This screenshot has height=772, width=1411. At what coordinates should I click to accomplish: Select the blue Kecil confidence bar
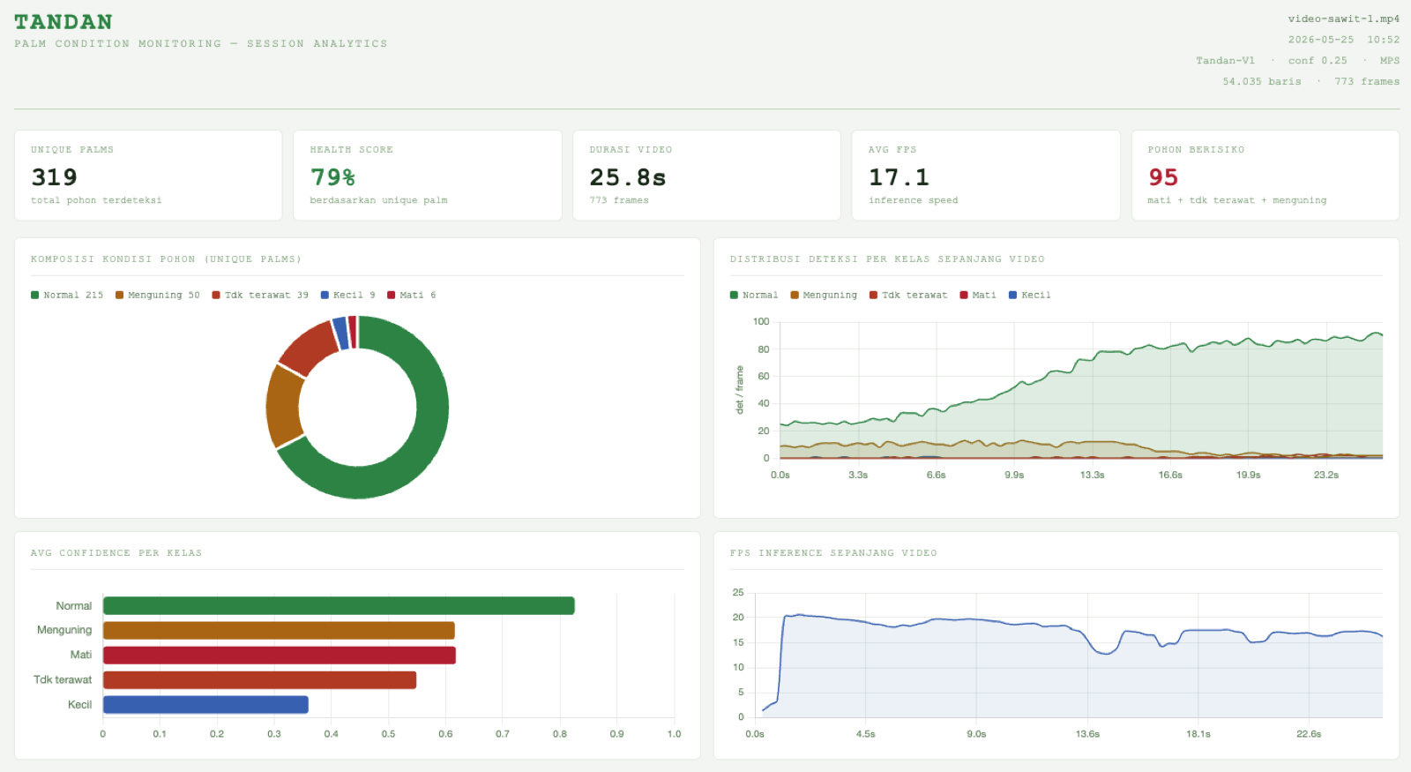pyautogui.click(x=205, y=704)
